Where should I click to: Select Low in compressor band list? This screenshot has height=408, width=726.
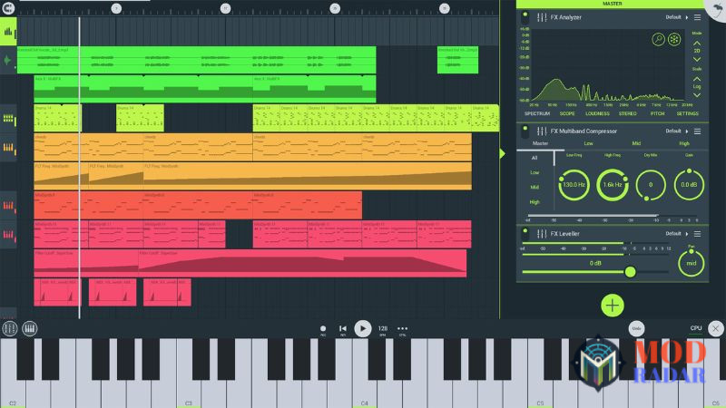click(535, 172)
